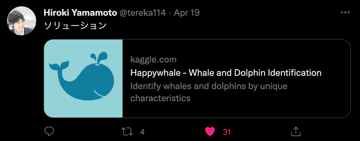Share the tweet with upload arrow icon
The image size is (360, 141).
pos(296,131)
